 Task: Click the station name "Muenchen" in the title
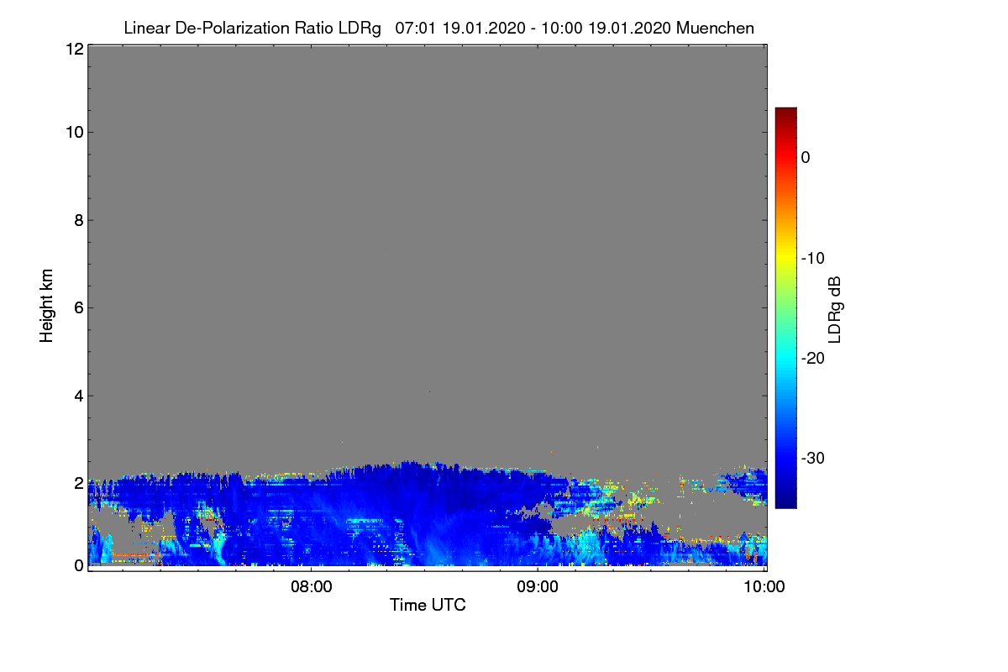(715, 29)
